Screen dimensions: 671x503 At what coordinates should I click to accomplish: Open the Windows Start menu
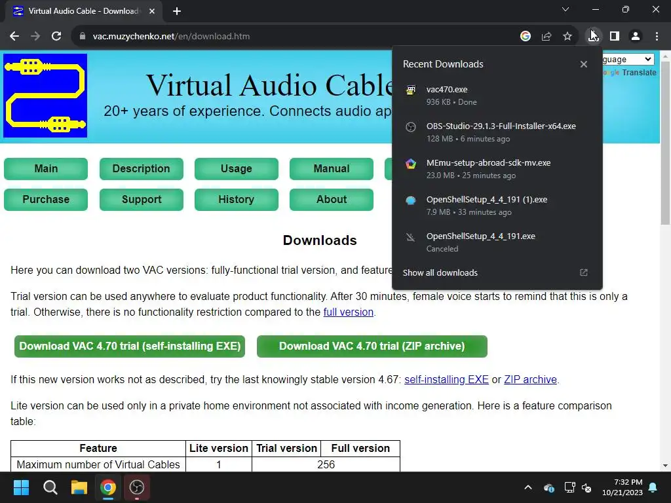click(x=21, y=487)
